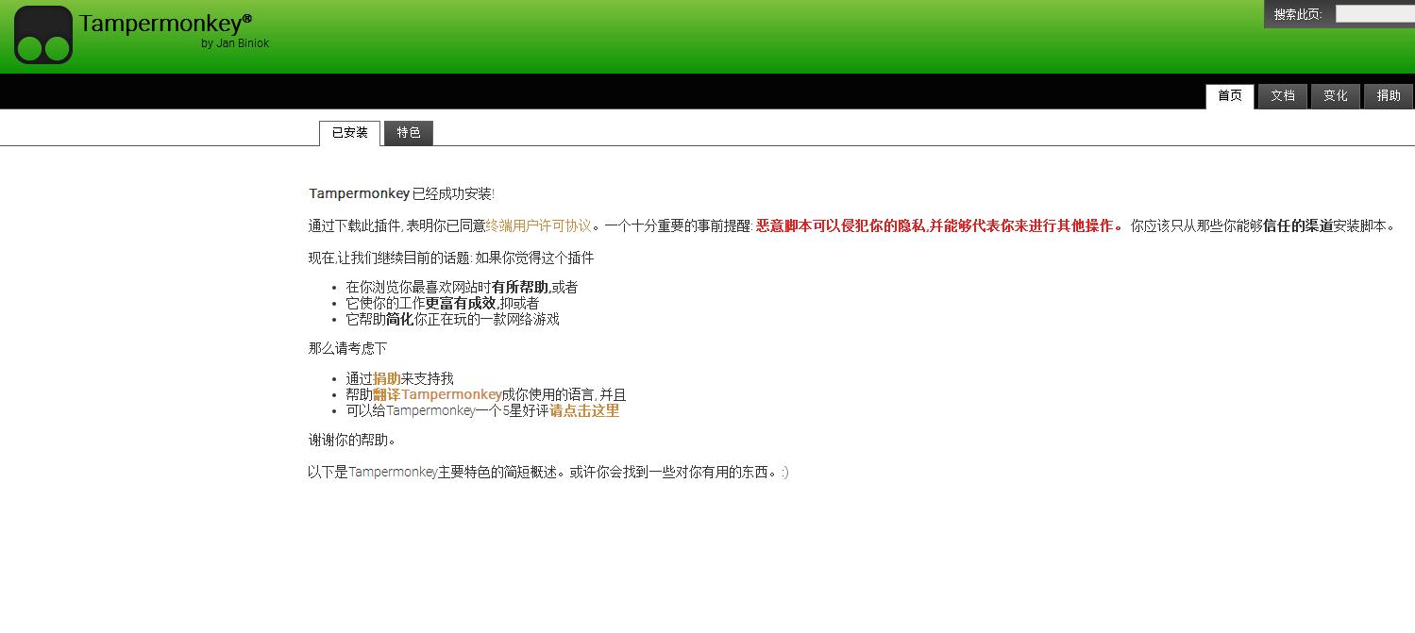
Task: Switch to the 特色 sub-tab
Action: [x=409, y=133]
